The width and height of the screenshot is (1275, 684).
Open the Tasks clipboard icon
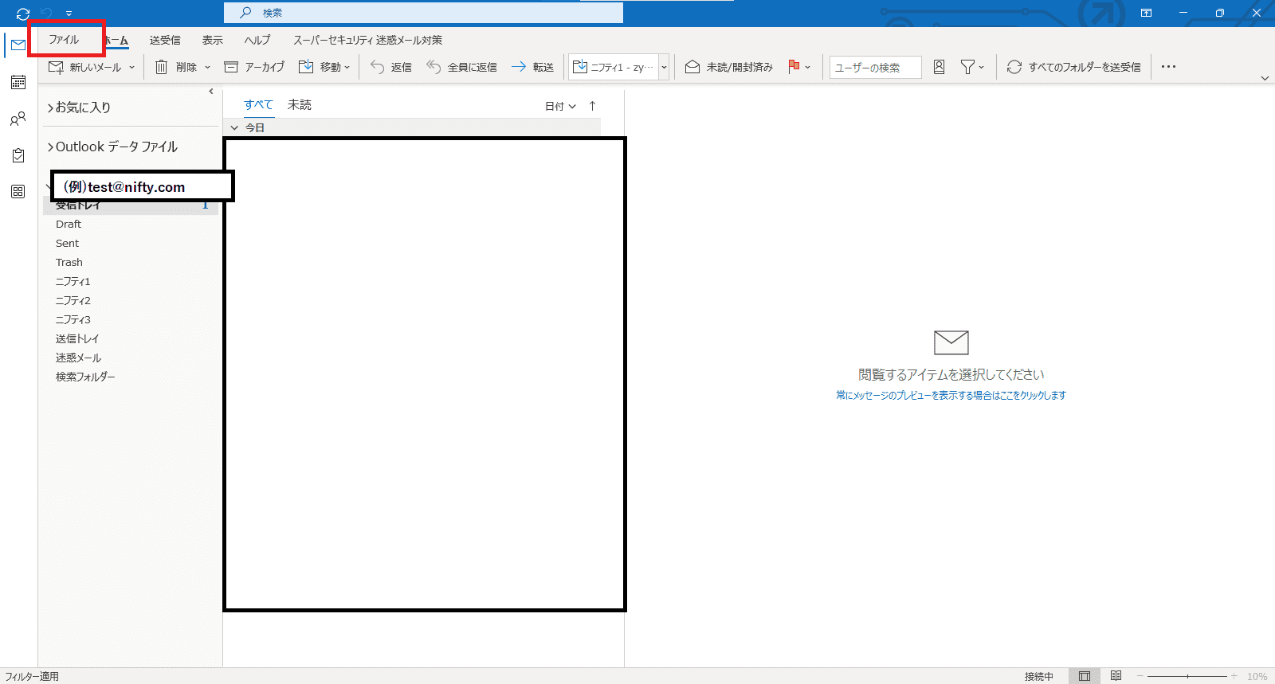(x=18, y=155)
